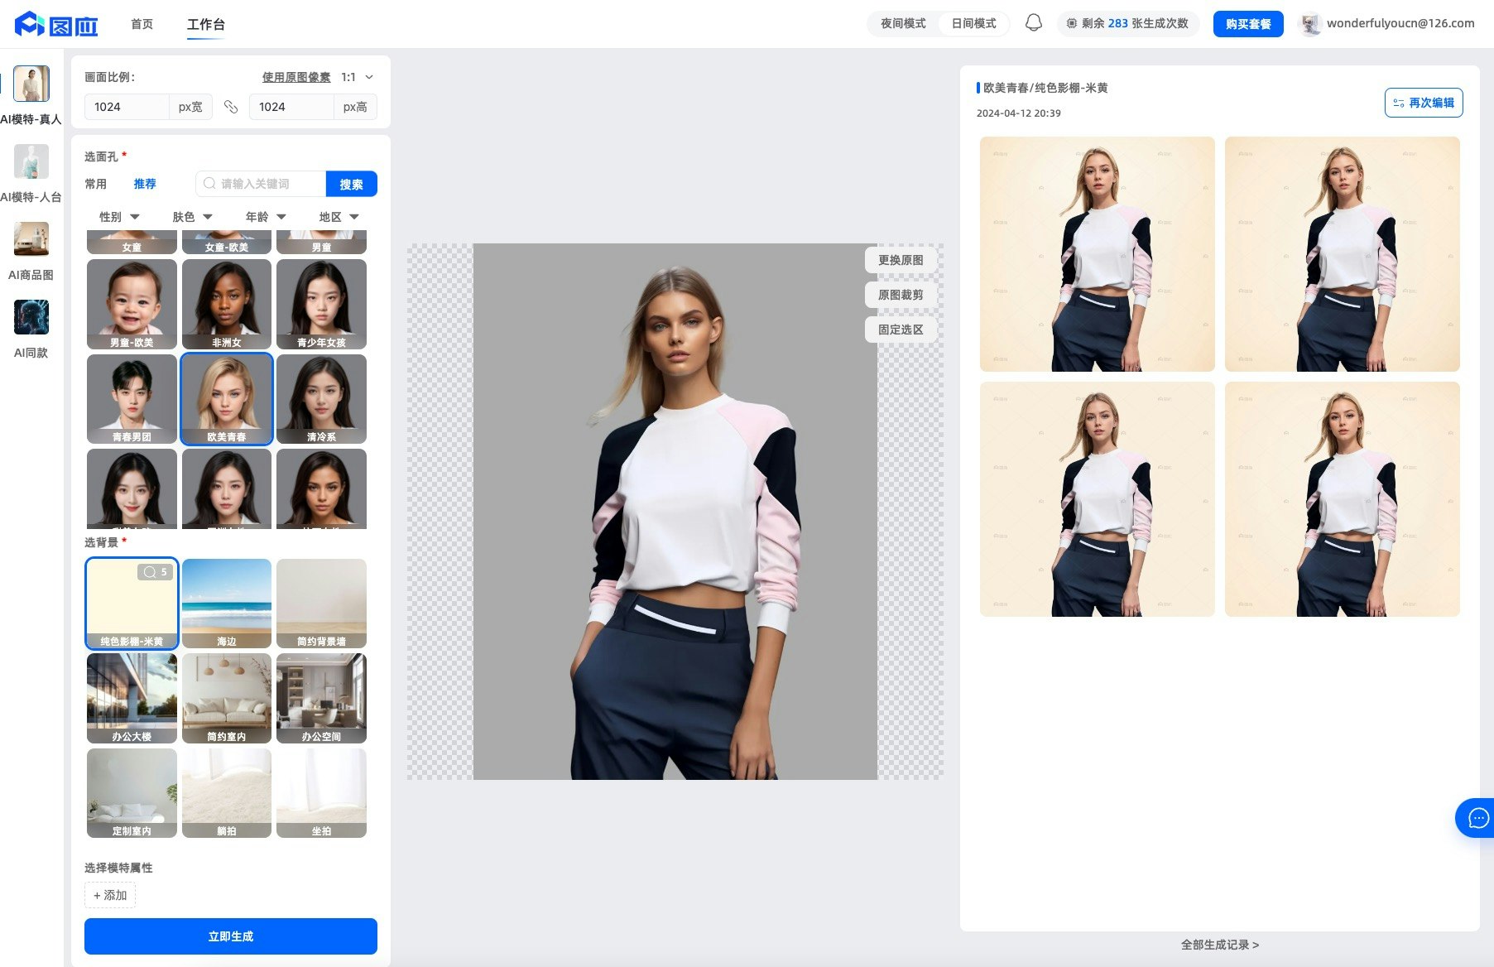
Task: Select the 躺拍 background
Action: (227, 793)
